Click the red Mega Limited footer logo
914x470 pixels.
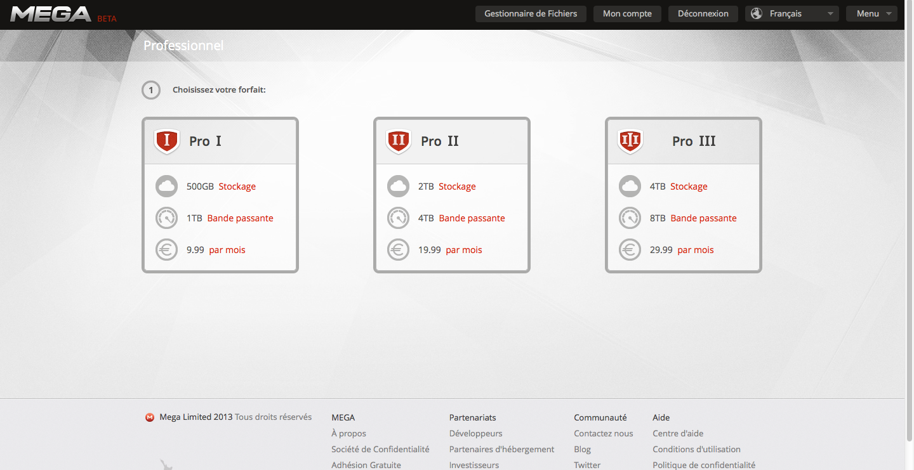(150, 417)
